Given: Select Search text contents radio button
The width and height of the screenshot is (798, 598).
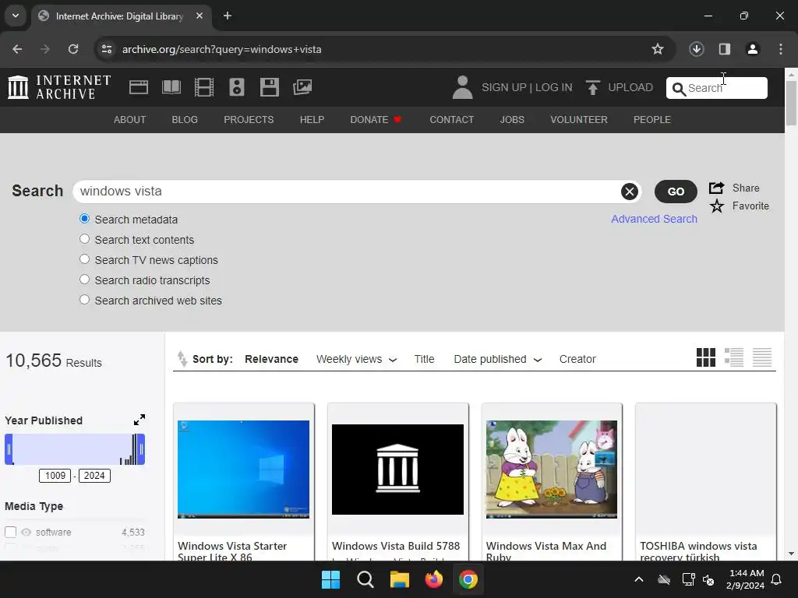Looking at the screenshot, I should pos(84,239).
